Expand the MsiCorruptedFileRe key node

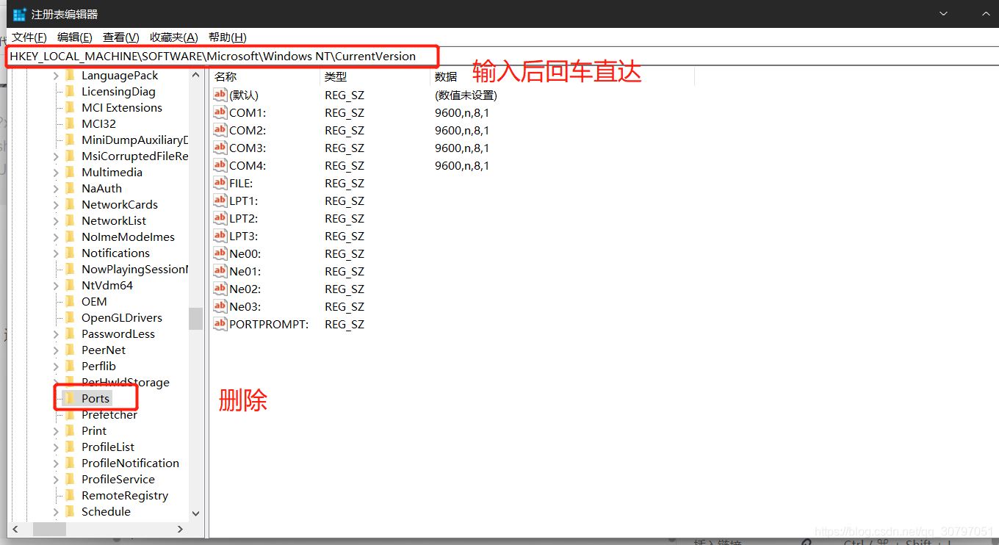(x=56, y=156)
